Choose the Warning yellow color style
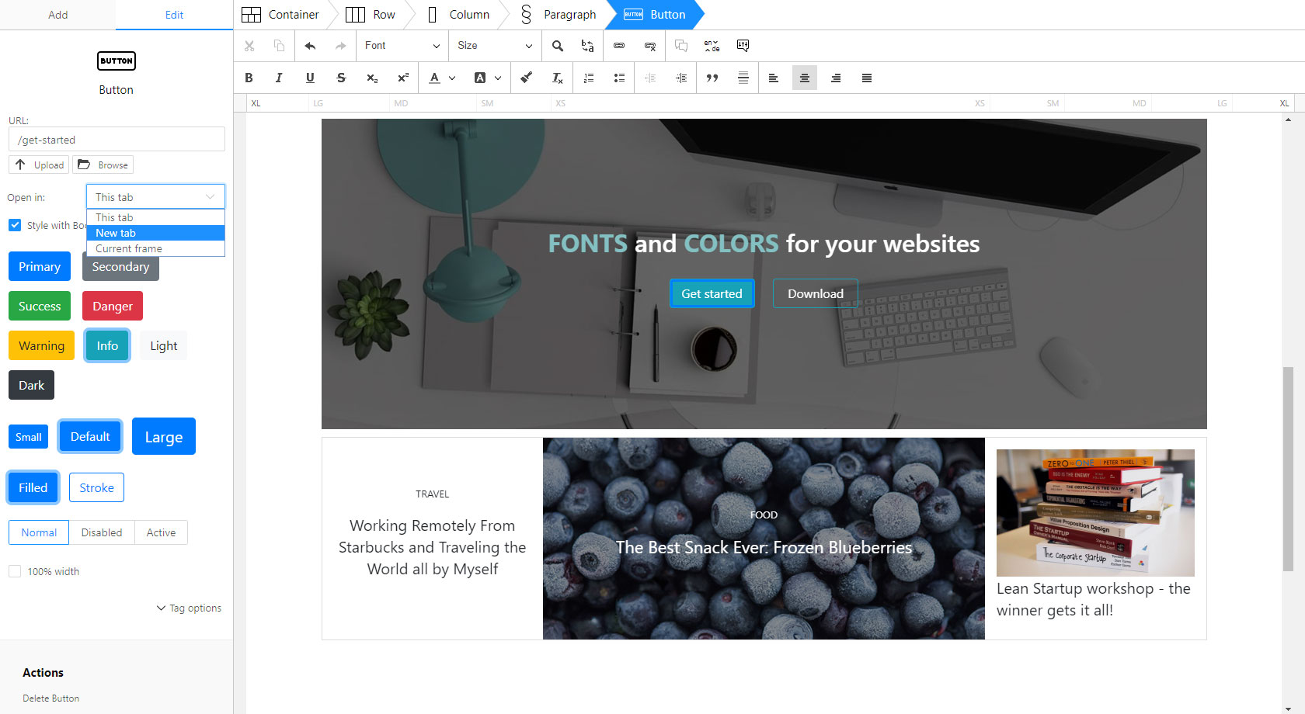Screen dimensions: 1305x714 [x=41, y=345]
